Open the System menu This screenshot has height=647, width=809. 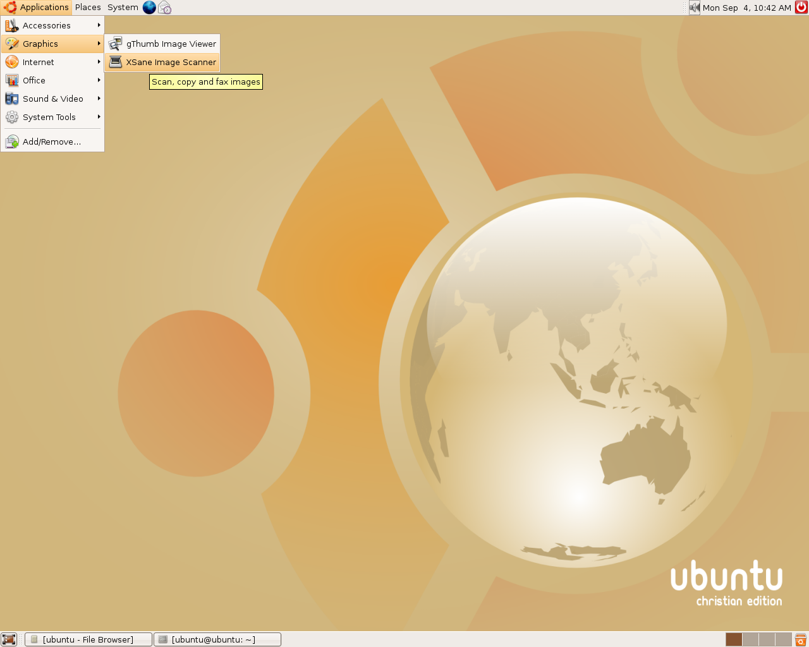point(123,8)
